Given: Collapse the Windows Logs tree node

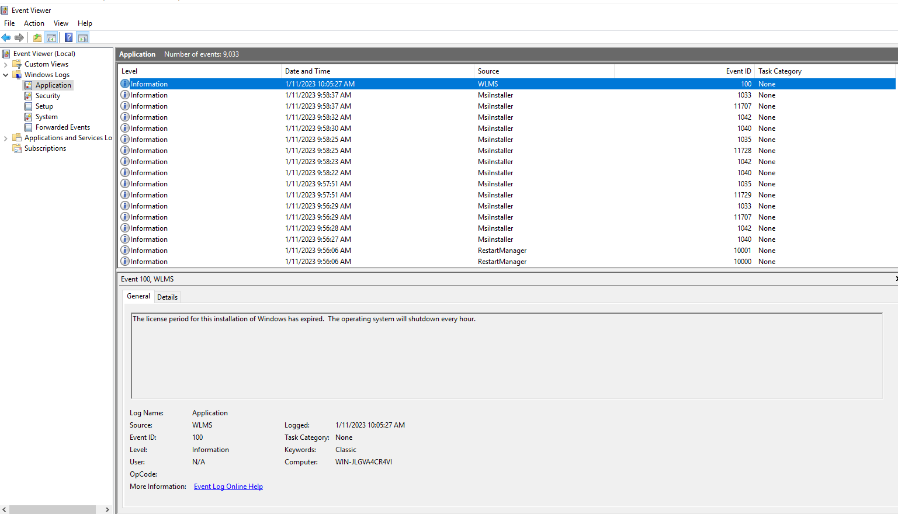Looking at the screenshot, I should click(x=6, y=74).
